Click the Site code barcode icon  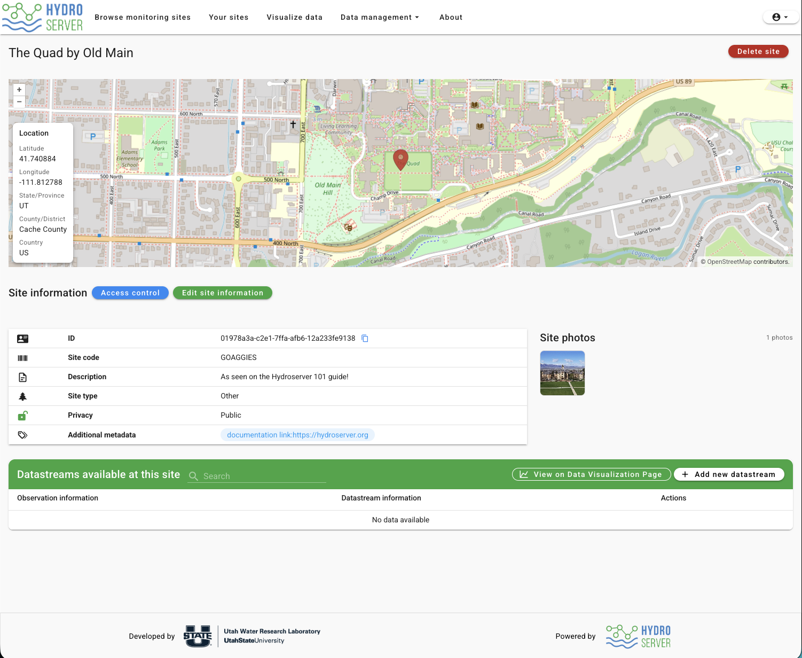[x=22, y=358]
